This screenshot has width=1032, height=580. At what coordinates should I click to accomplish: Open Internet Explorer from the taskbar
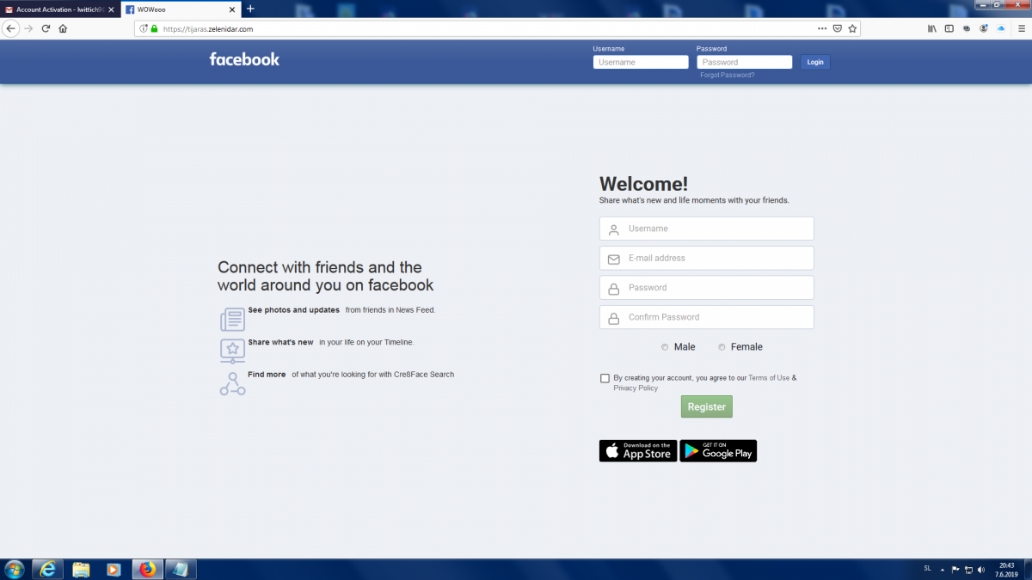[47, 569]
